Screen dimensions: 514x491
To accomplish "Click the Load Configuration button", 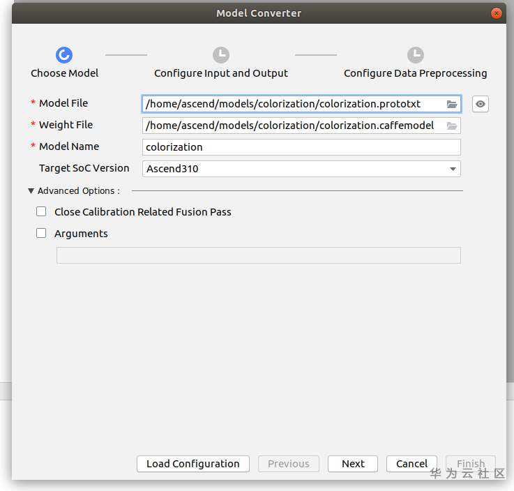I will tap(192, 464).
